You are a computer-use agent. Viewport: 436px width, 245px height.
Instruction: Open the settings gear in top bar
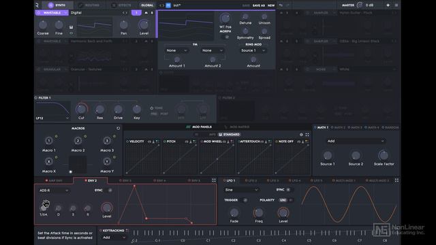point(388,5)
